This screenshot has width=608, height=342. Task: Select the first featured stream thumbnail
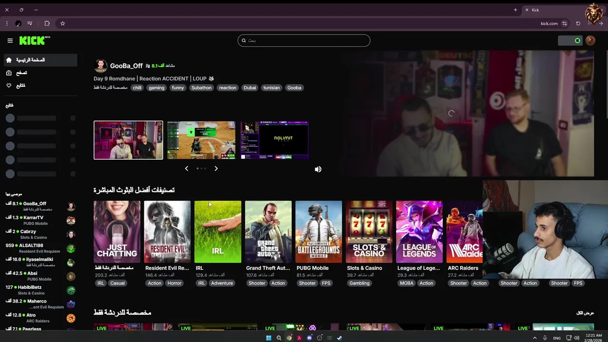click(128, 140)
